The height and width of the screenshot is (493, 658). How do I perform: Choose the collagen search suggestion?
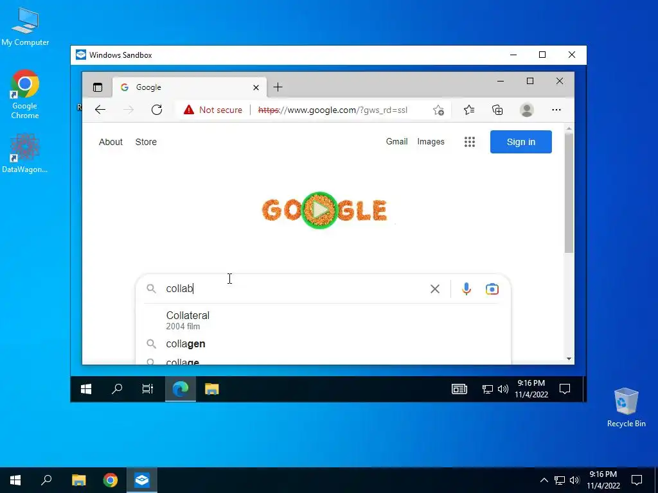click(x=323, y=344)
